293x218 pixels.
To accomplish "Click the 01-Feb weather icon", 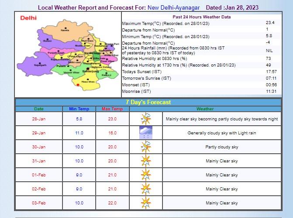I will click(x=145, y=175).
